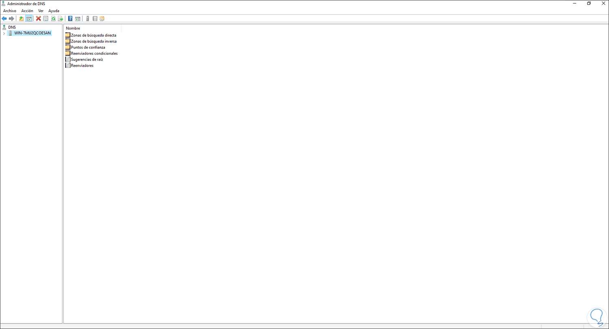Toggle the action pane toolbar button

coord(78,19)
